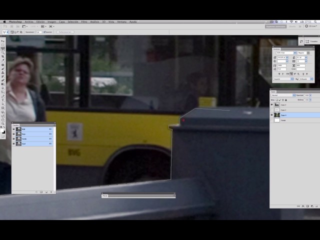The height and width of the screenshot is (240, 320).
Task: Click Save selection as channel icon
Action: 41,192
